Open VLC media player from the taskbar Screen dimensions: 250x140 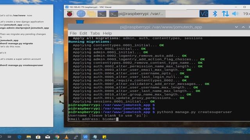[66, 137]
